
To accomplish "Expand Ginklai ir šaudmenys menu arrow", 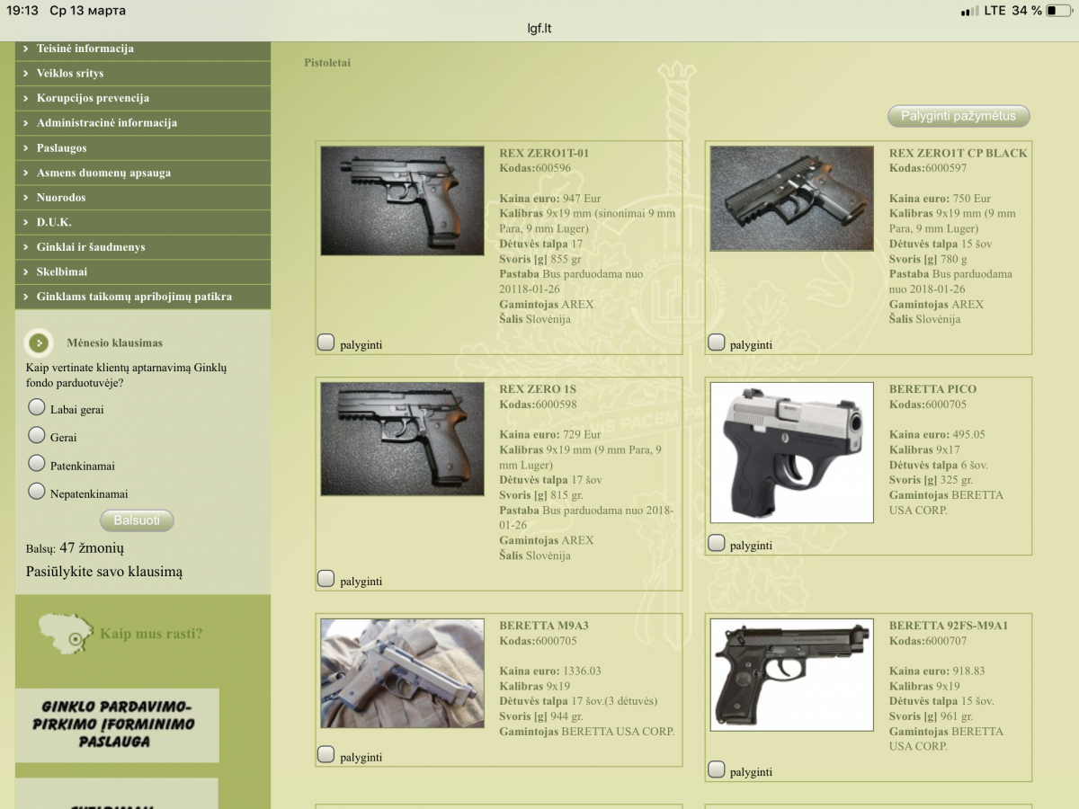I will (26, 247).
